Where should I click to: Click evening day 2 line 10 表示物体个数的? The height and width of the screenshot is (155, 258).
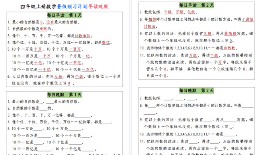point(189,134)
